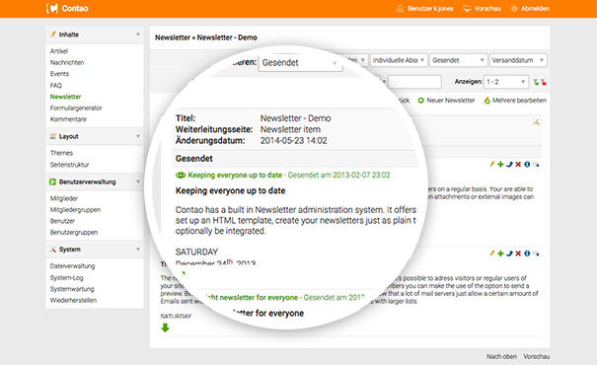Collapse the Benutzerverwaltung navigation section

pos(138,182)
